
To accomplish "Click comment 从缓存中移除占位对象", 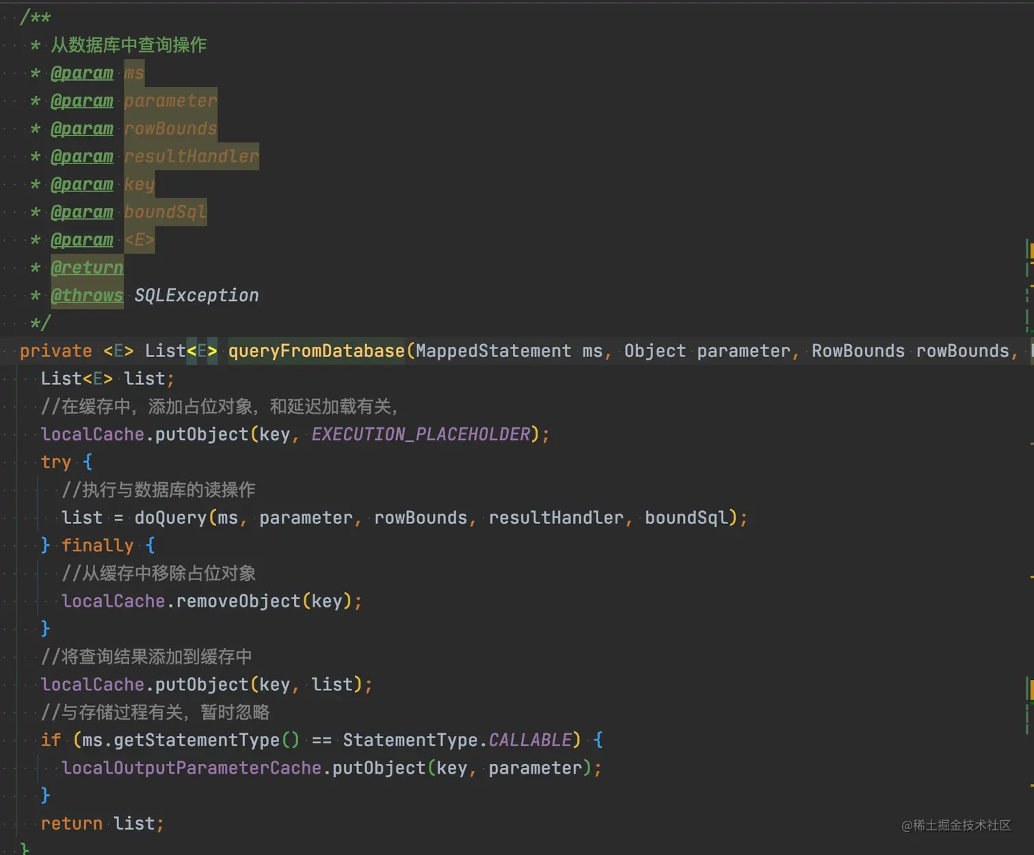I will (x=159, y=573).
